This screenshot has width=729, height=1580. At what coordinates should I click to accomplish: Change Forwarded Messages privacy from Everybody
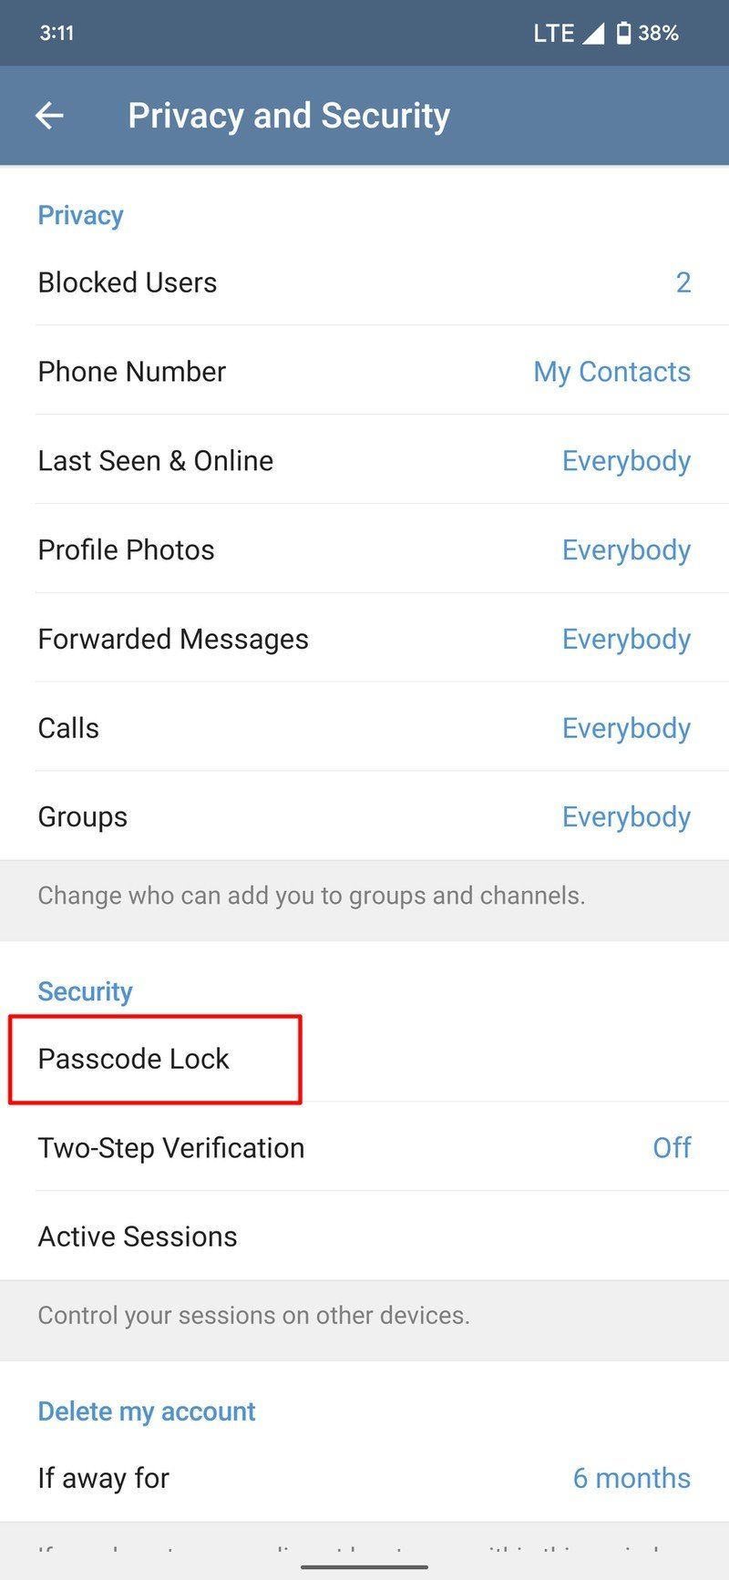tap(626, 639)
